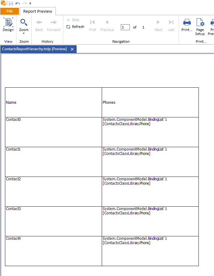This screenshot has width=214, height=276.
Task: Click the current page number field
Action: click(125, 27)
